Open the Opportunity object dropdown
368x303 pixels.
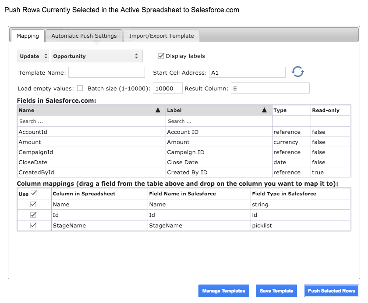(97, 56)
